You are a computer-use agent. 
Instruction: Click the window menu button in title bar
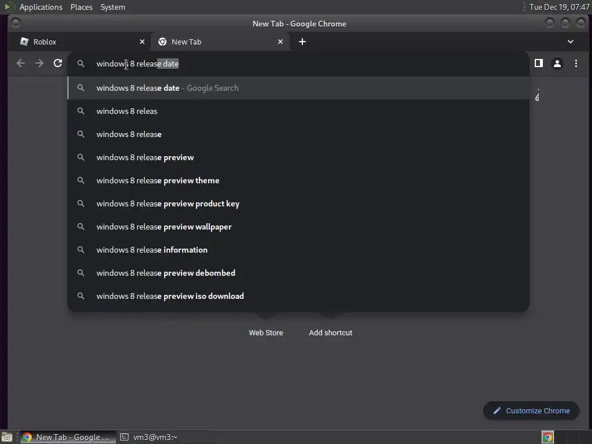coord(16,23)
